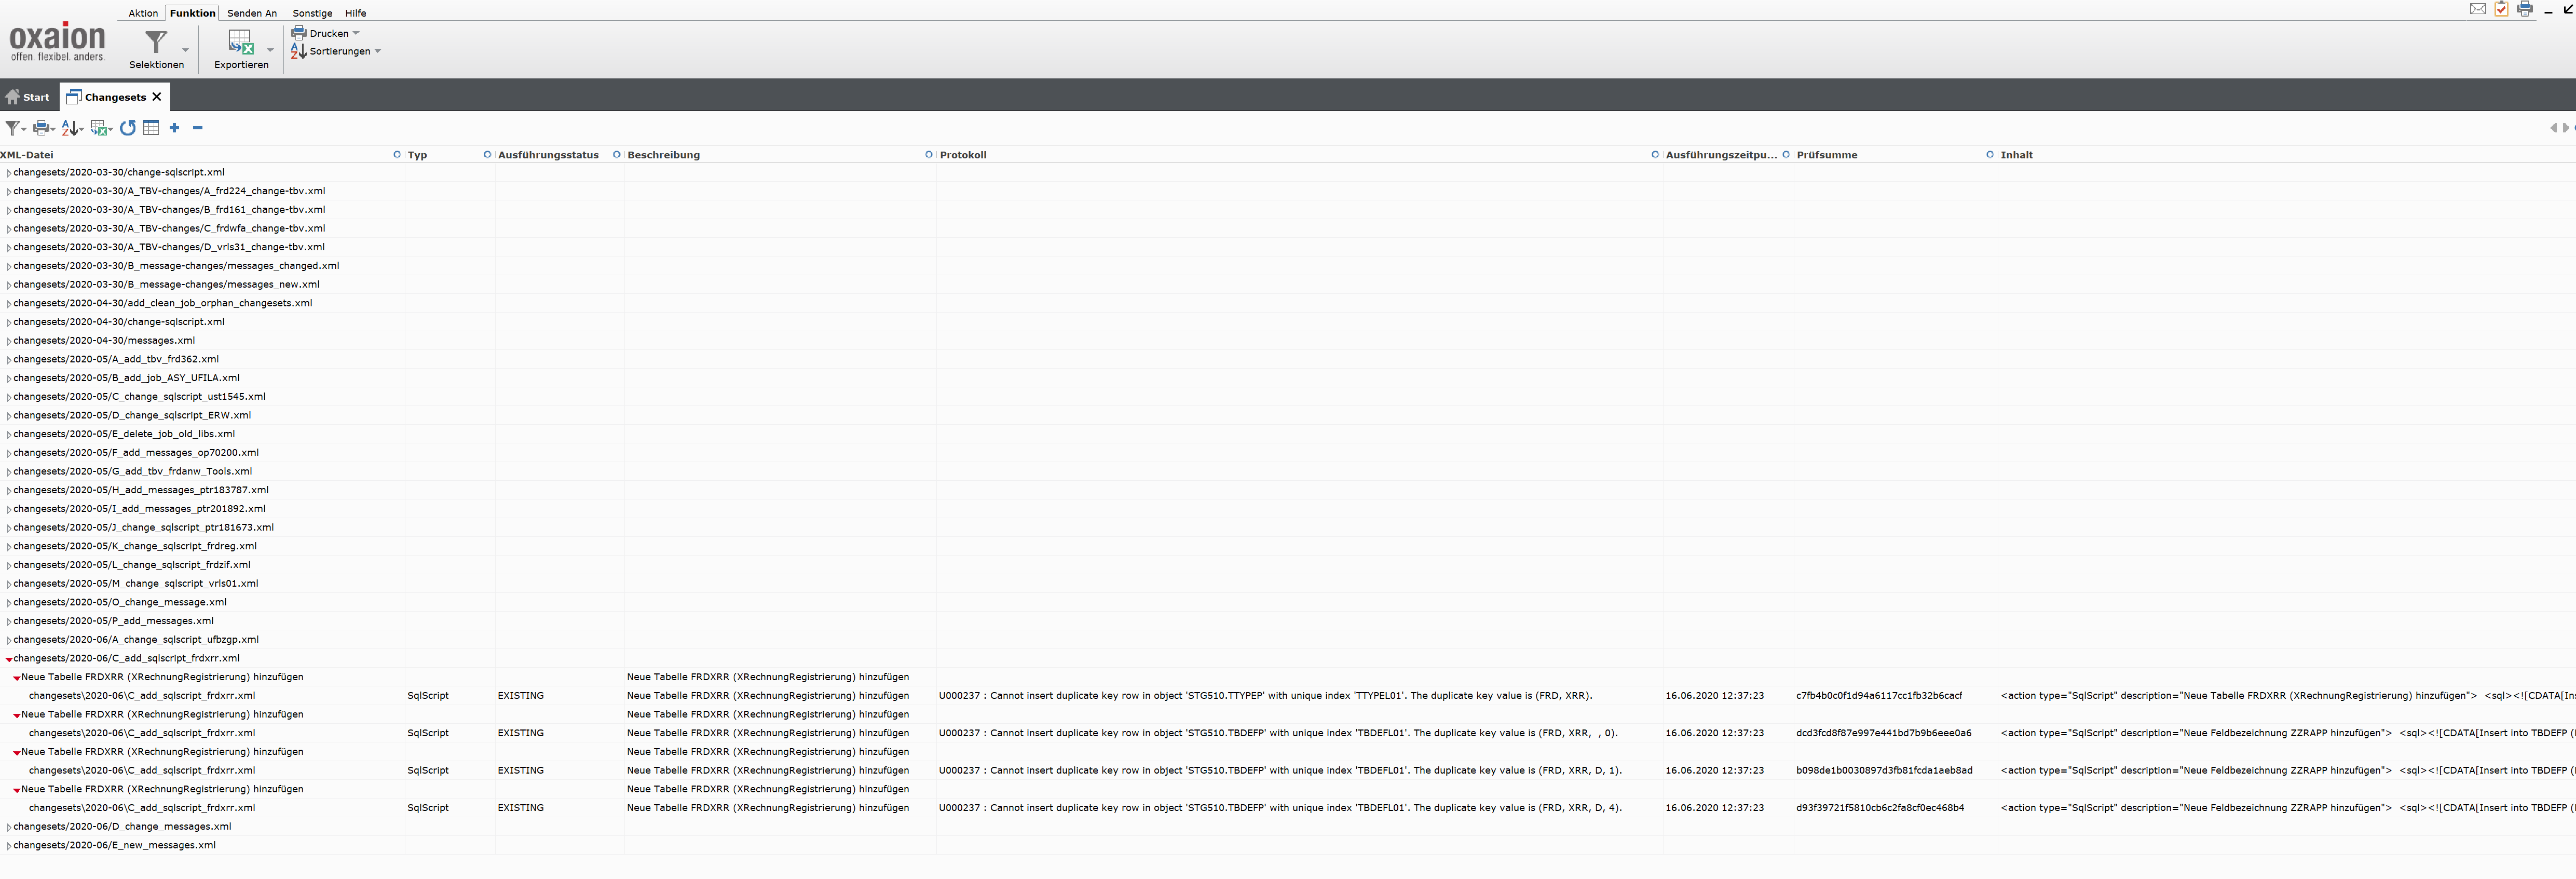Click the table layout icon
Image resolution: width=2576 pixels, height=879 pixels.
tap(151, 128)
